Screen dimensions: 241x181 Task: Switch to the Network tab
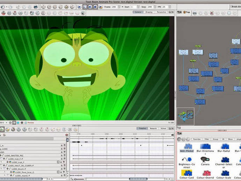(x=153, y=128)
